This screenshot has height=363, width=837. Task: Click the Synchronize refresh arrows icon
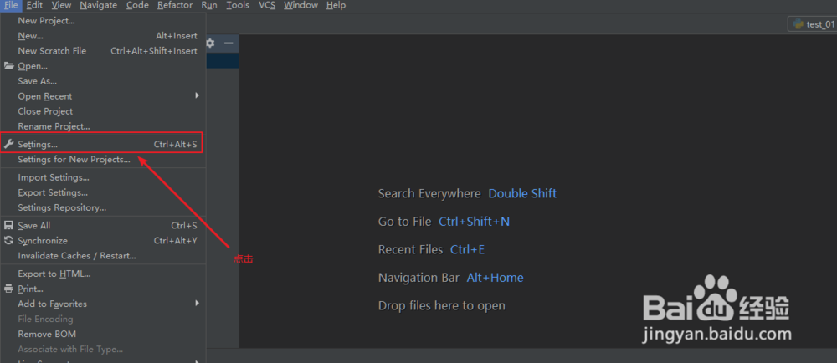[9, 241]
